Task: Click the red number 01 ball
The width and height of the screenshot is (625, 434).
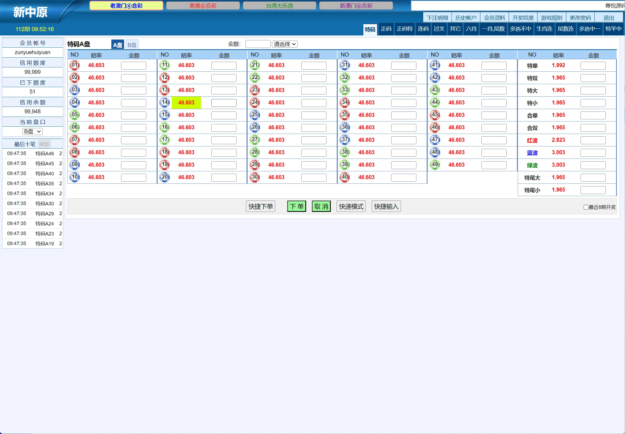Action: click(75, 65)
